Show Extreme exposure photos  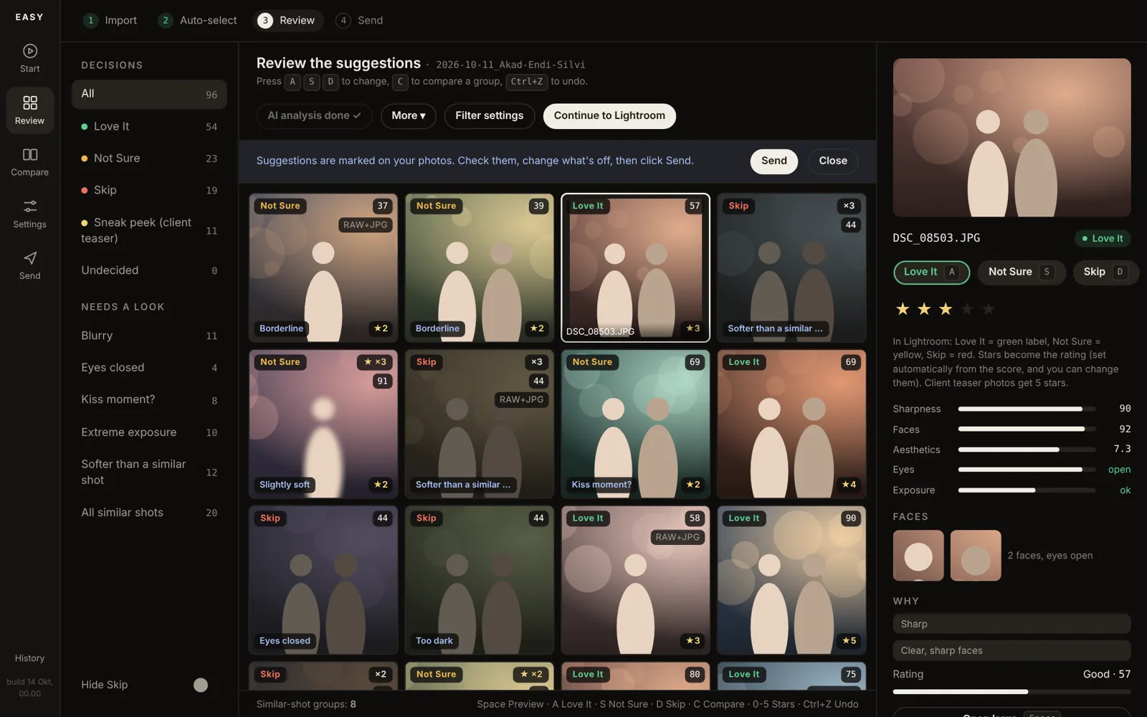pyautogui.click(x=149, y=432)
